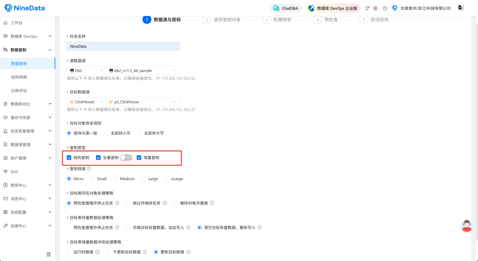This screenshot has width=478, height=261.
Task: Click the 工作台 home icon
Action: (x=5, y=23)
